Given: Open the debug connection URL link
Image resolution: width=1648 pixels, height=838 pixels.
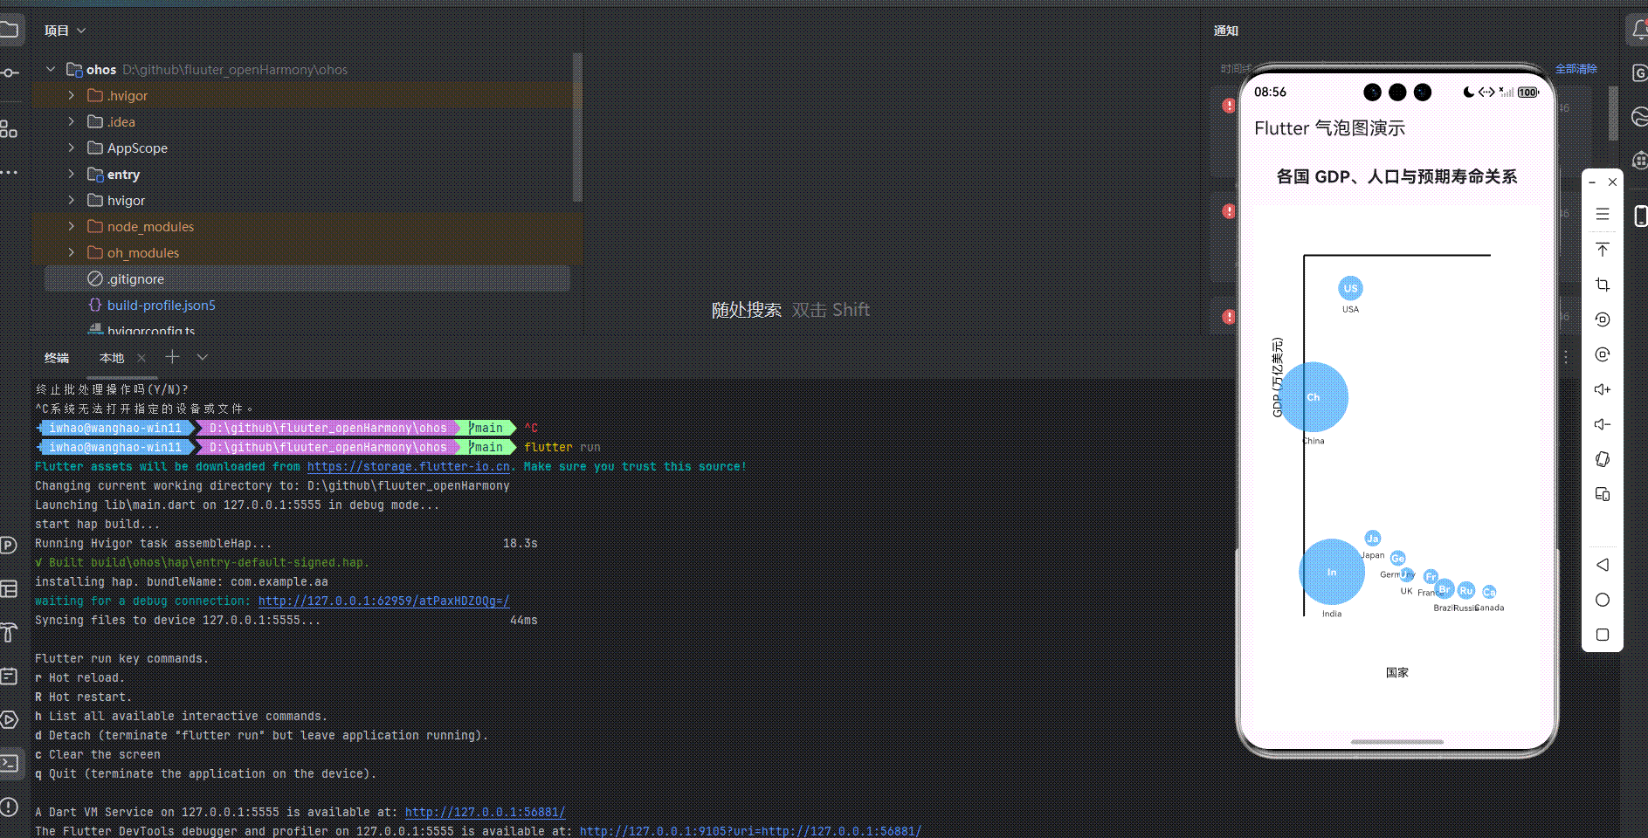Looking at the screenshot, I should [384, 601].
